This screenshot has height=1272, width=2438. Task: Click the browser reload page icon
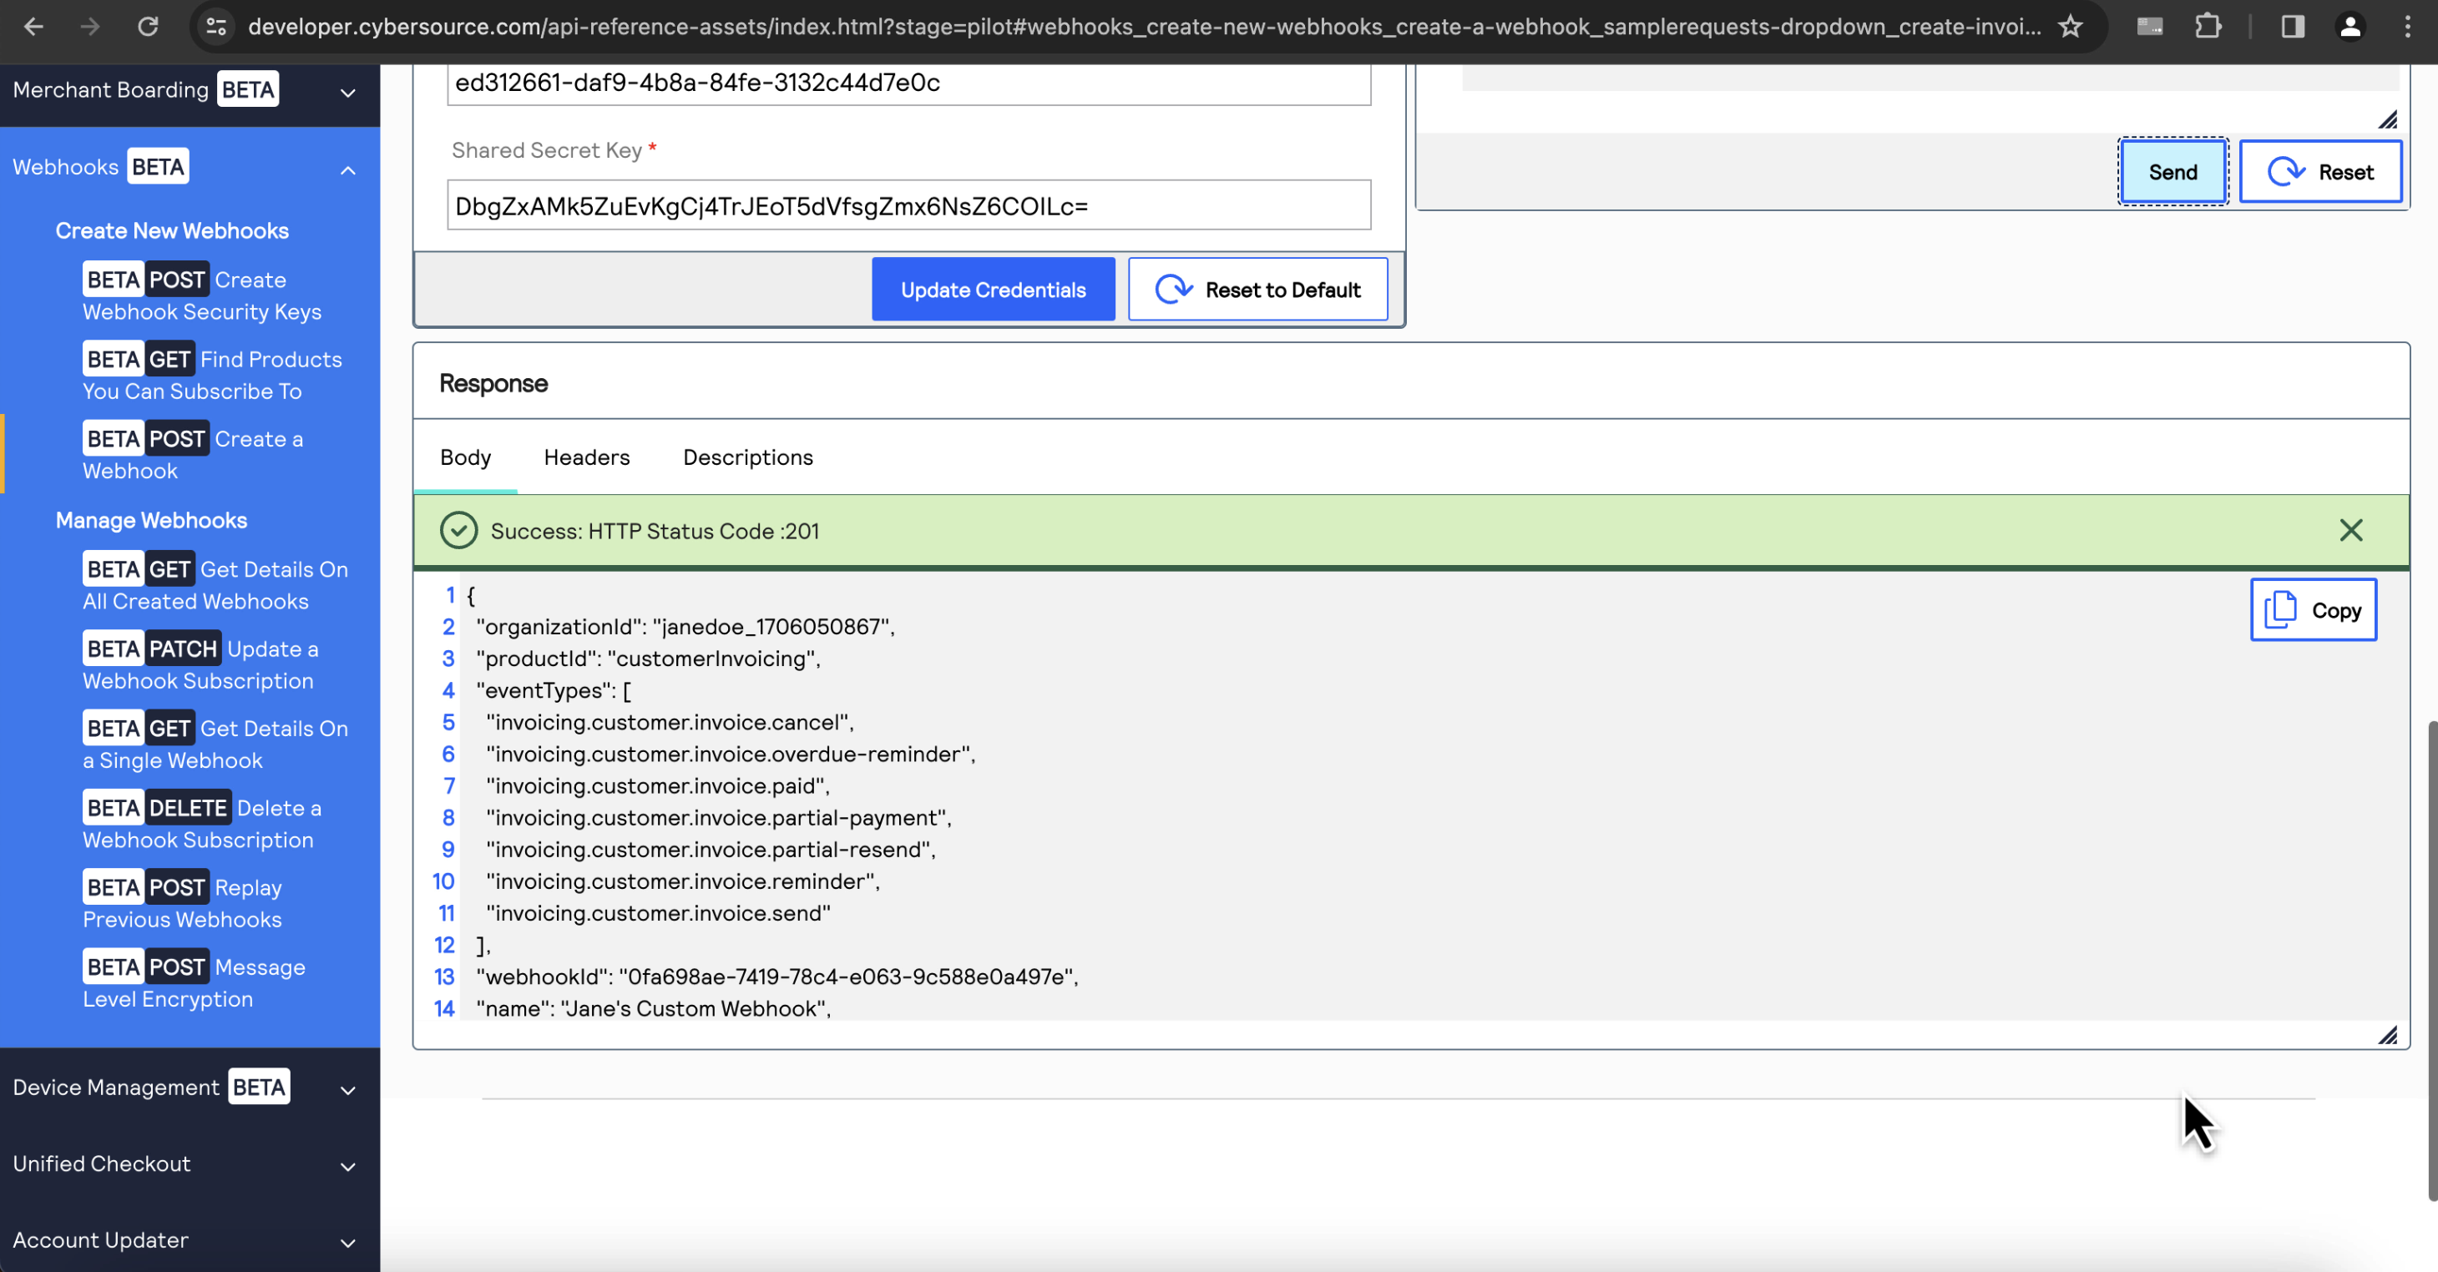click(x=148, y=27)
